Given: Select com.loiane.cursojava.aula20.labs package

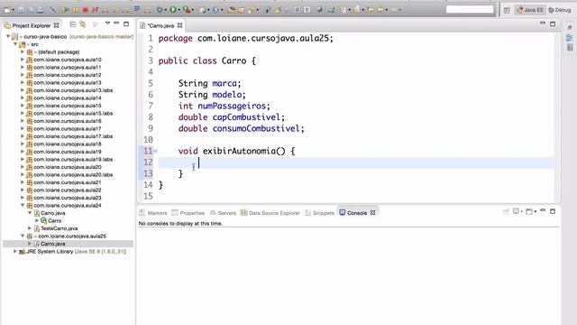Looking at the screenshot, I should pyautogui.click(x=73, y=174).
